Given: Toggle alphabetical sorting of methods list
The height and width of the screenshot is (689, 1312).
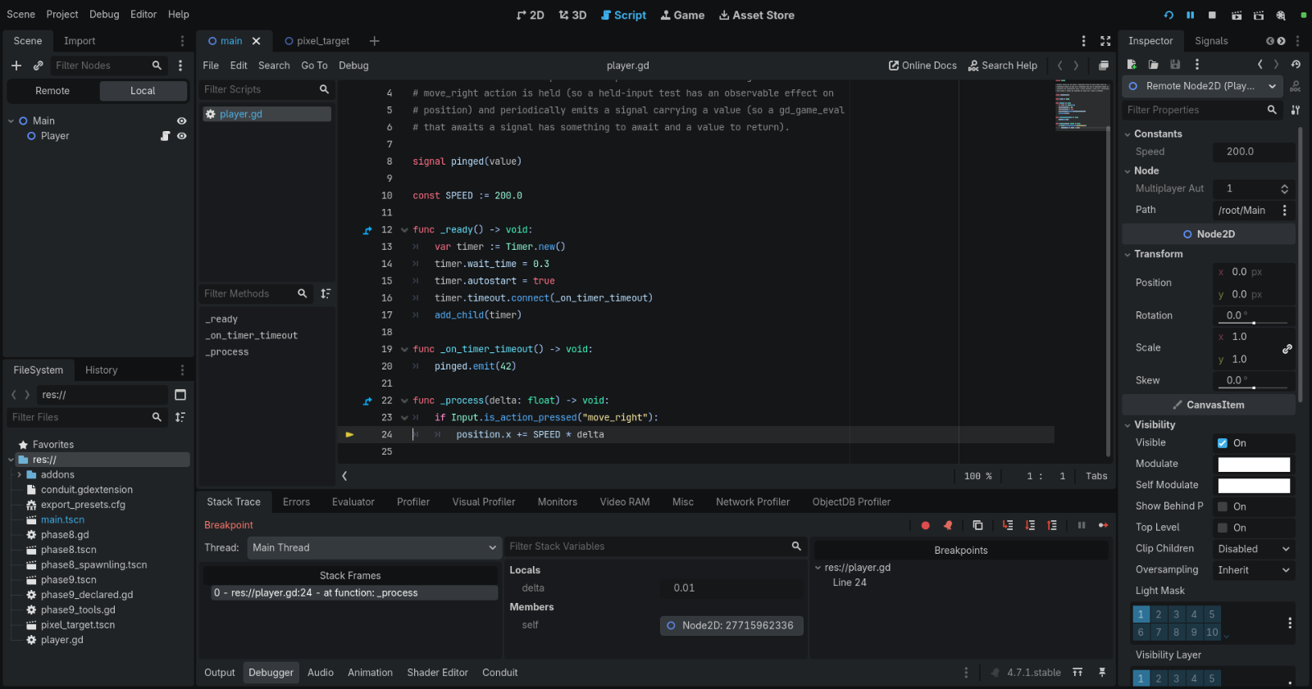Looking at the screenshot, I should 326,293.
